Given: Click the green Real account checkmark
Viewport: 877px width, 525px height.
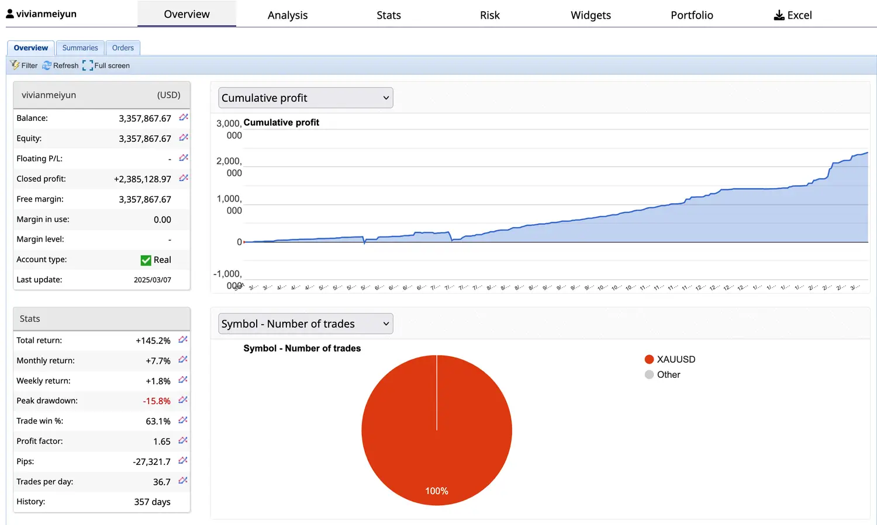Looking at the screenshot, I should coord(146,260).
